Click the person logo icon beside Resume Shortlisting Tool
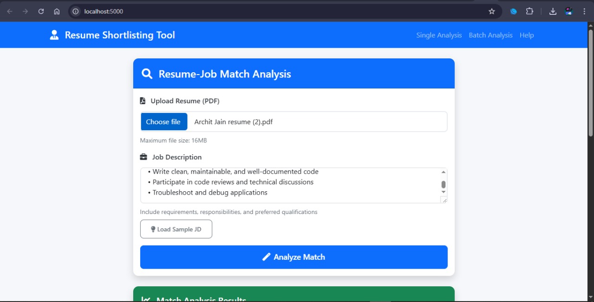This screenshot has height=302, width=594. point(54,35)
